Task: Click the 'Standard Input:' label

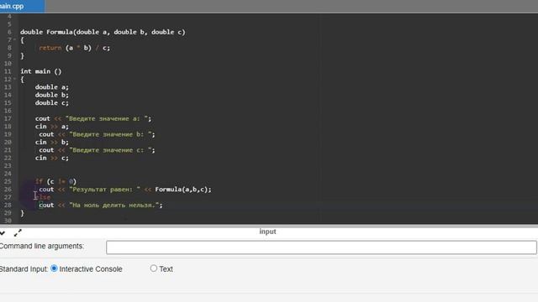Action: 24,268
